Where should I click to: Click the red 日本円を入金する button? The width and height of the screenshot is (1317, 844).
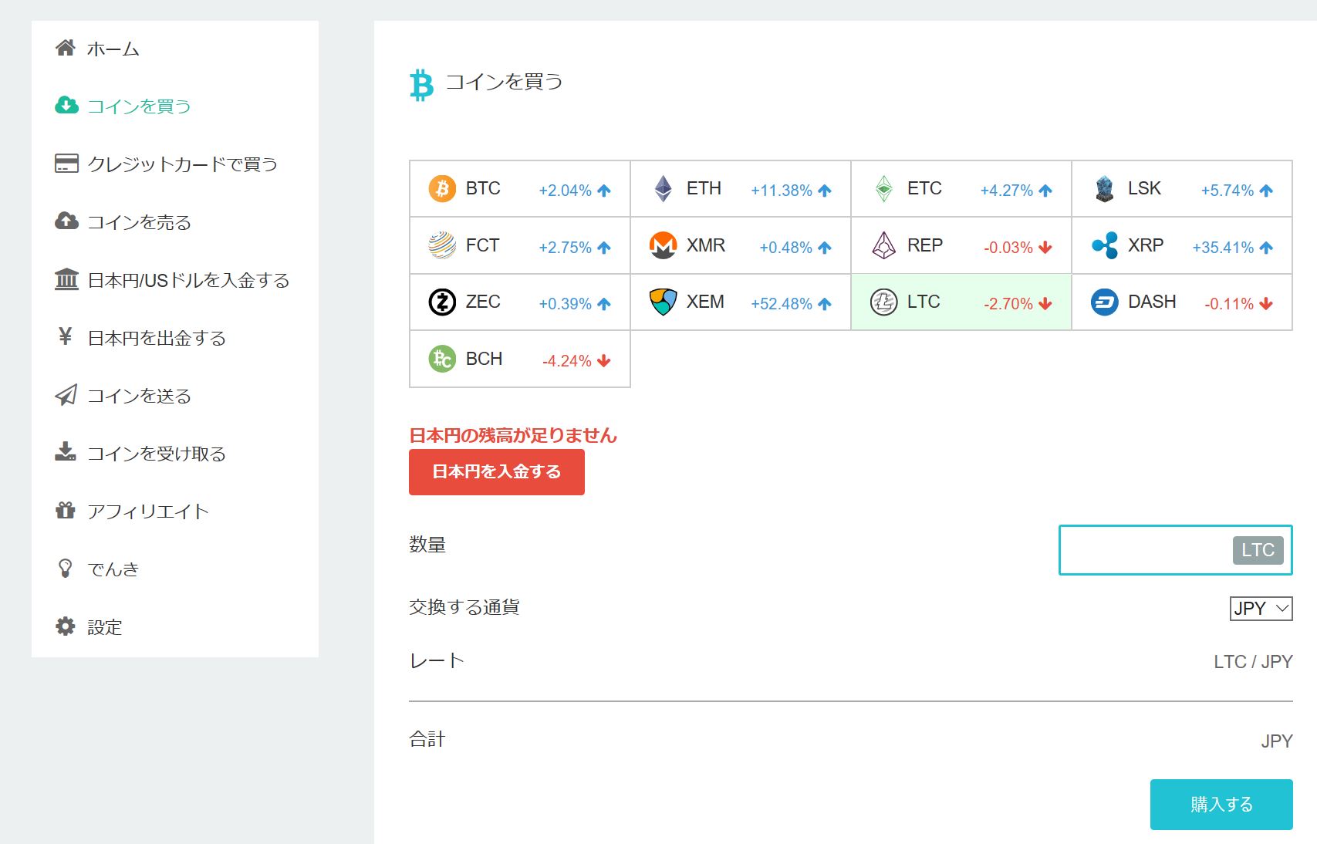coord(497,472)
